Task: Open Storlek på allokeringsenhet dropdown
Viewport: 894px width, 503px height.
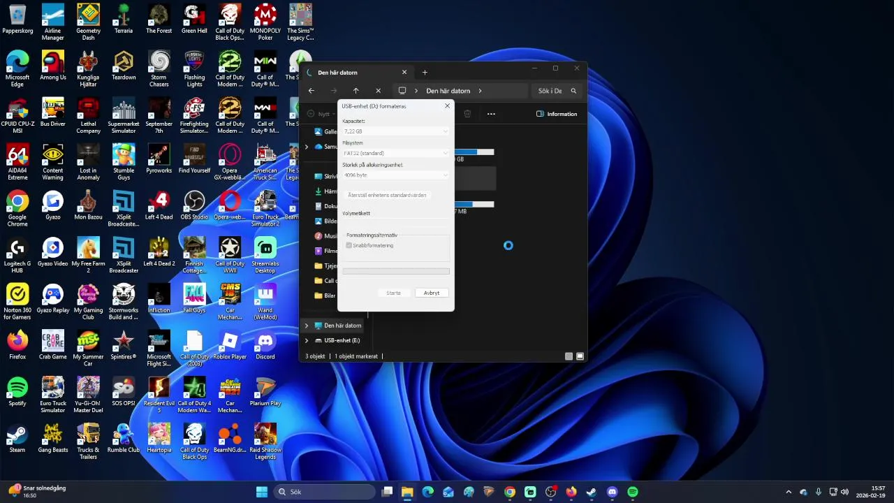Action: click(x=396, y=175)
